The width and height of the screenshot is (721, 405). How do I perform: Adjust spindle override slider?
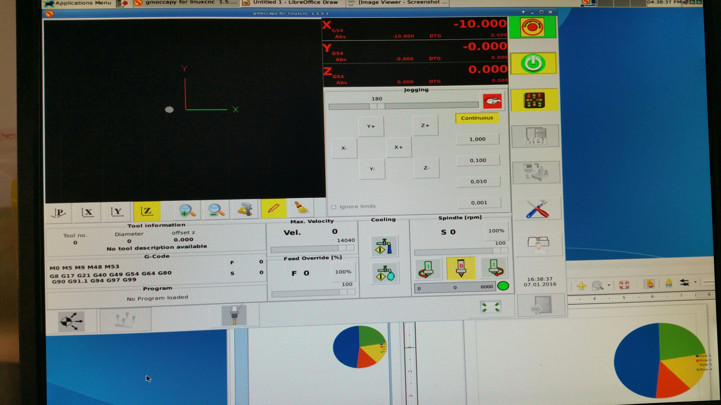click(461, 251)
